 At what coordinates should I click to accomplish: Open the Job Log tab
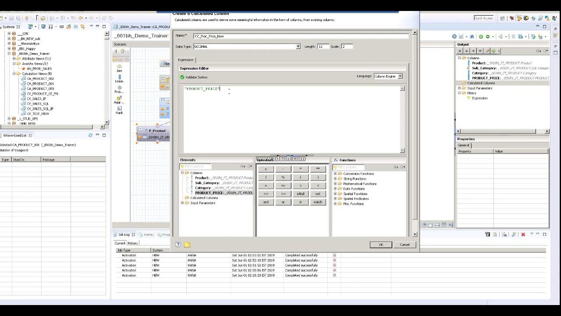click(x=124, y=234)
